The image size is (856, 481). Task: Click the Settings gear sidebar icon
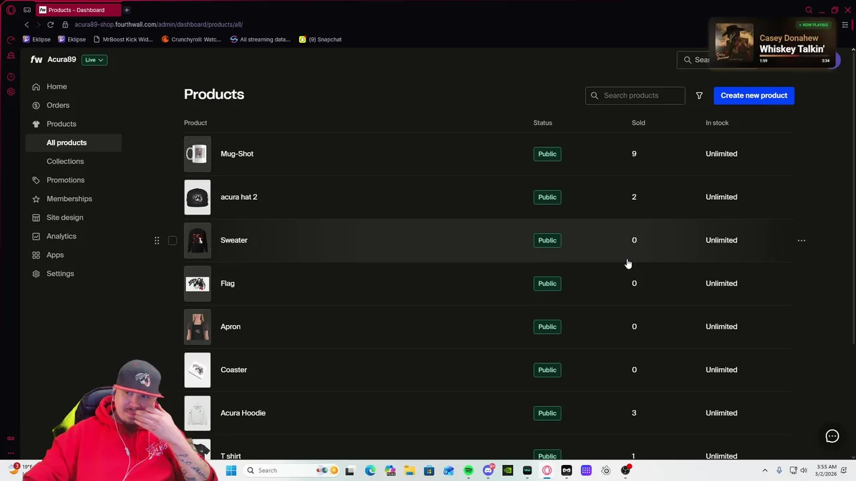click(36, 273)
